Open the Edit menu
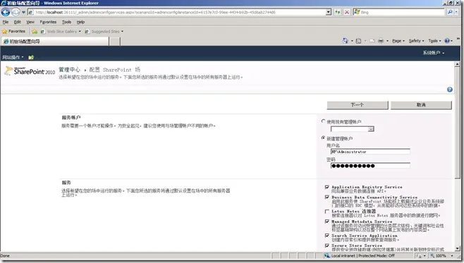464x263 pixels. pos(18,22)
